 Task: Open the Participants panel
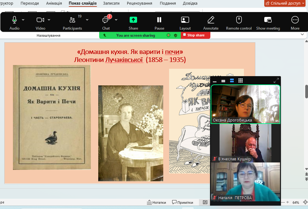(72, 20)
